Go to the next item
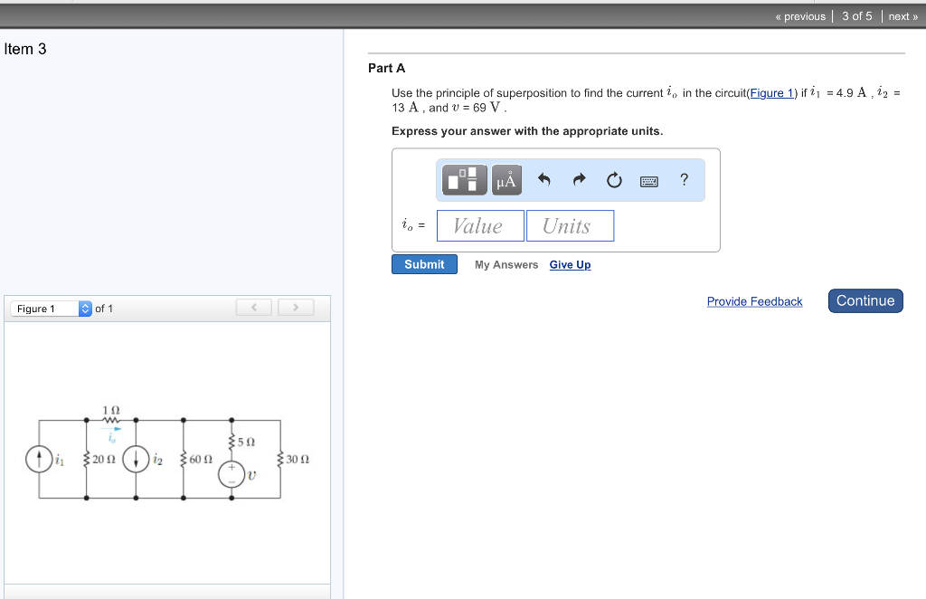The width and height of the screenshot is (926, 599). (x=901, y=15)
